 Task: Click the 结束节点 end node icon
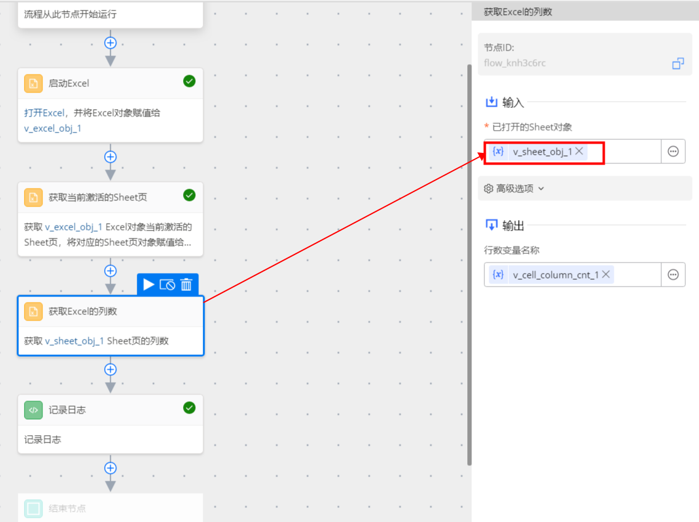click(33, 508)
